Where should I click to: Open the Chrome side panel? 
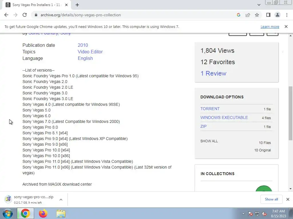pyautogui.click(x=268, y=15)
